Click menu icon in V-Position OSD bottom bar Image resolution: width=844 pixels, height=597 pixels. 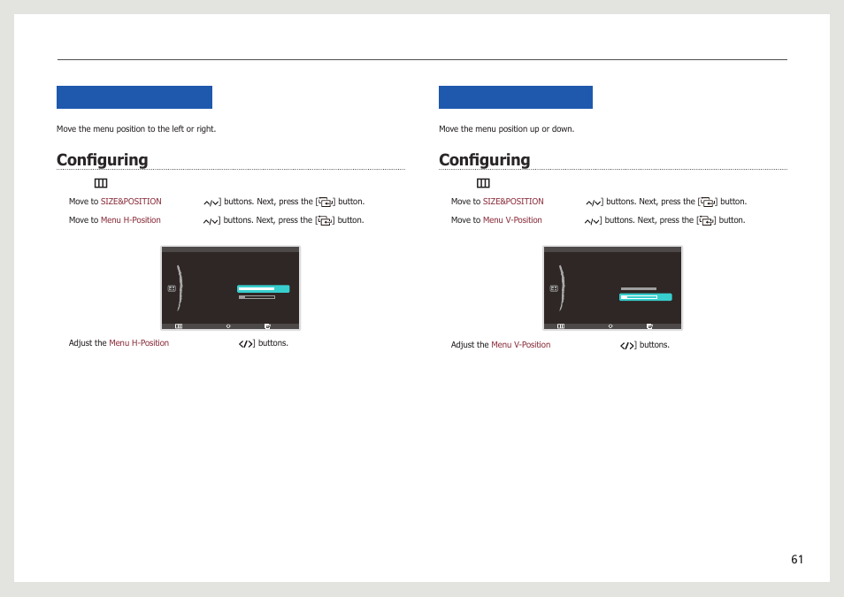[560, 326]
